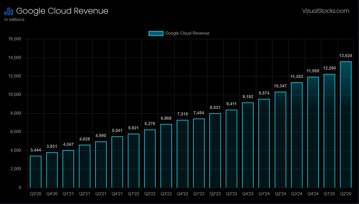
Task: Select the Q2'25 bar
Action: coord(346,125)
